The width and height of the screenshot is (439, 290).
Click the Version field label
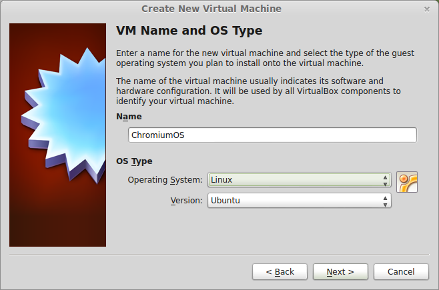click(x=186, y=200)
